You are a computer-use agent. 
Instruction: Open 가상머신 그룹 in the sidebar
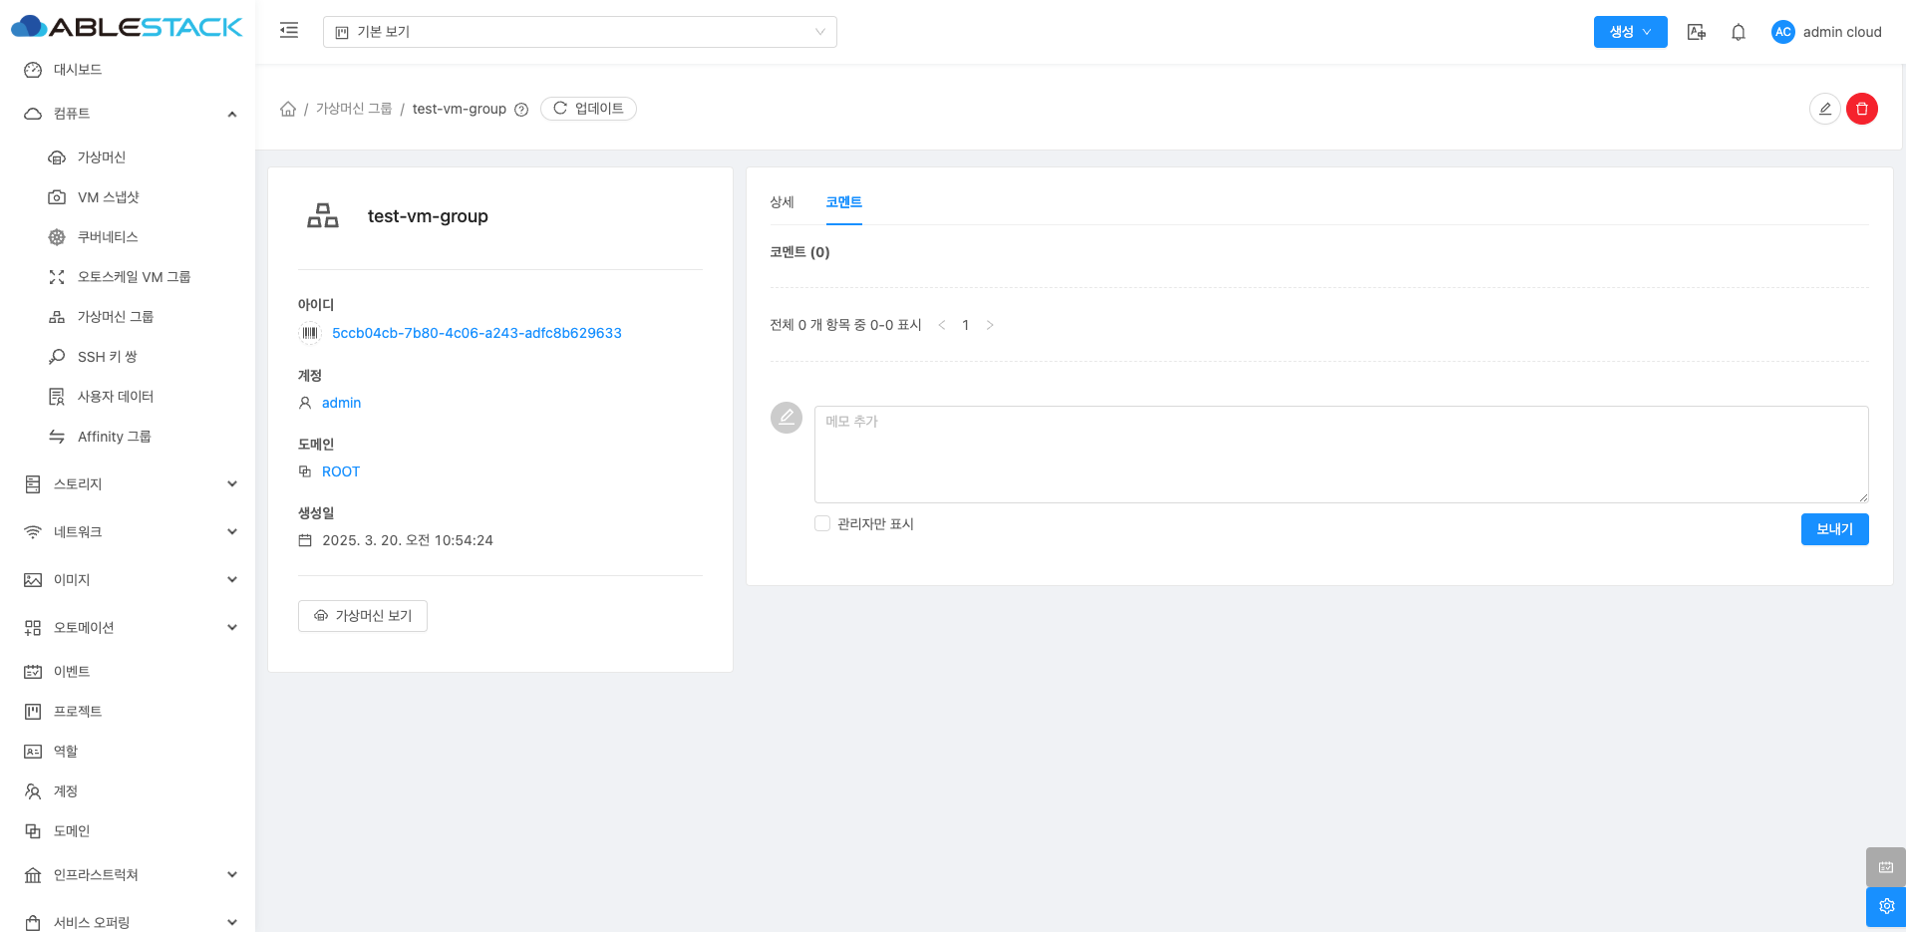128,317
